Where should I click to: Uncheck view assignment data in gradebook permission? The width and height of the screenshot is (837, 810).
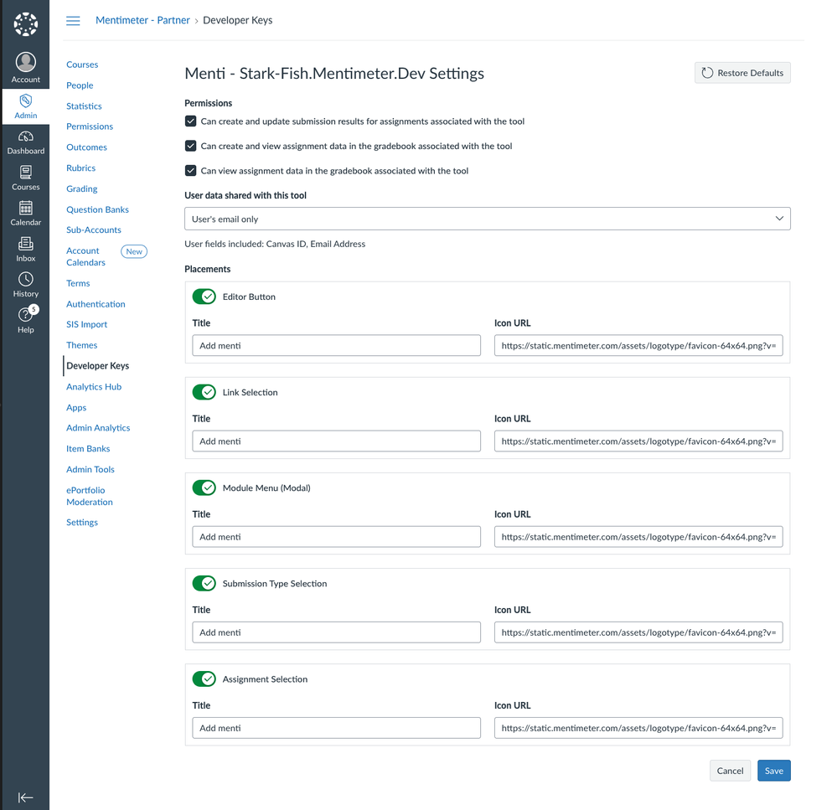tap(191, 171)
